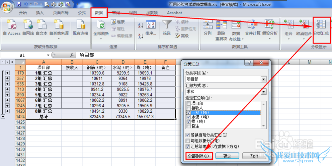Toggle the Filter funnel (筛选)
332x166 pixels.
[167, 28]
